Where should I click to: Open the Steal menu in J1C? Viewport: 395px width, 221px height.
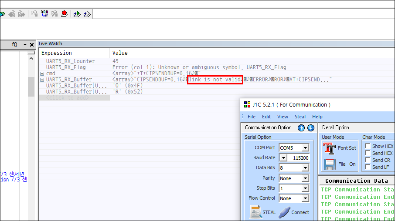(x=300, y=117)
